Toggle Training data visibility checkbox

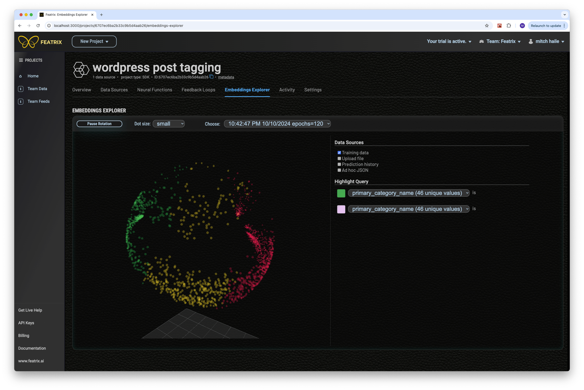coord(339,152)
